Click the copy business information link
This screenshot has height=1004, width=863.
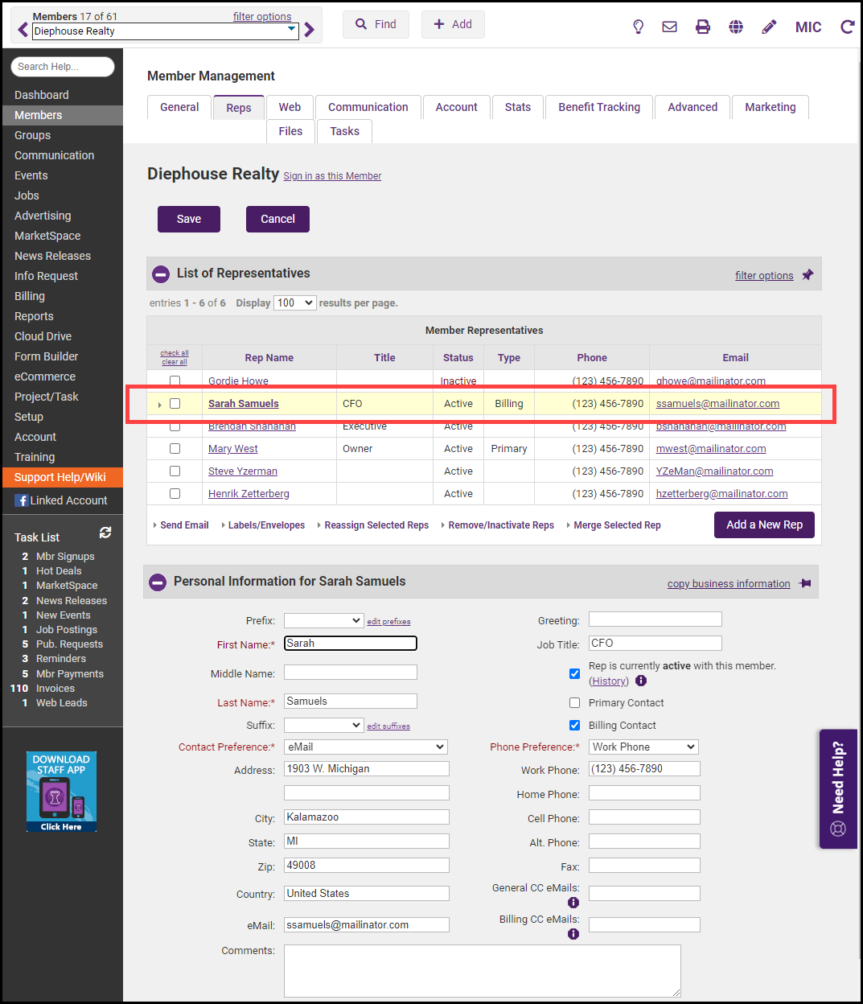tap(729, 584)
